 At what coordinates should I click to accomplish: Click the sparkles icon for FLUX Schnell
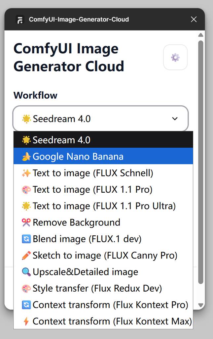coord(26,173)
